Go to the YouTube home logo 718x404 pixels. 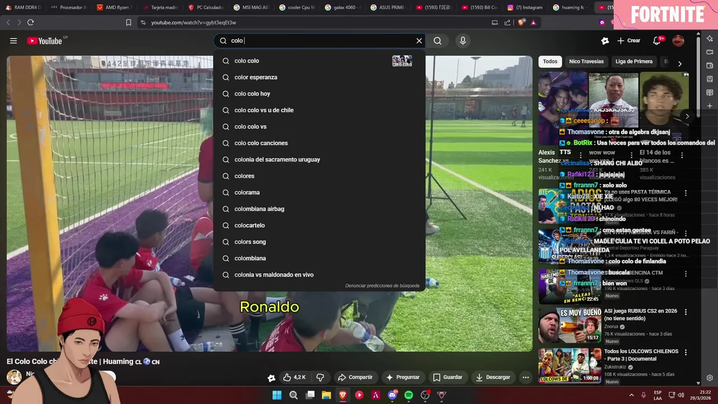(x=44, y=40)
